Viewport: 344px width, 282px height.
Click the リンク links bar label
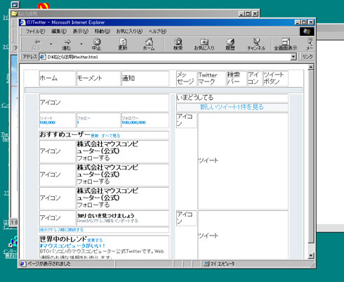click(307, 57)
